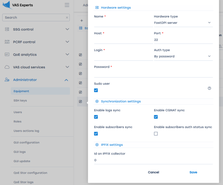Screen dimensions: 223x185
Task: Click the help question mark icon beside Sudo user
Action: click(x=209, y=88)
